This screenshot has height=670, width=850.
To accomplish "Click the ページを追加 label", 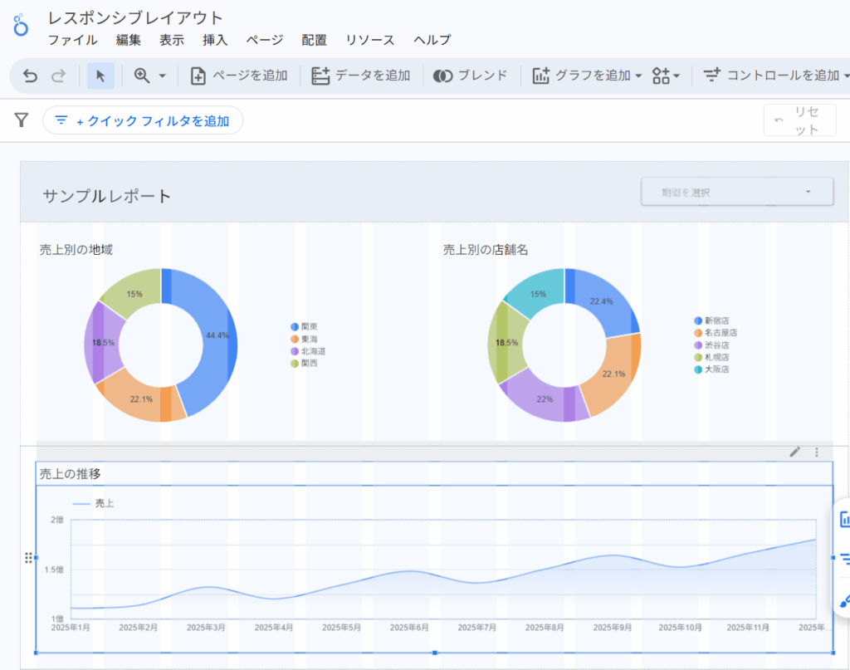I will [x=250, y=76].
